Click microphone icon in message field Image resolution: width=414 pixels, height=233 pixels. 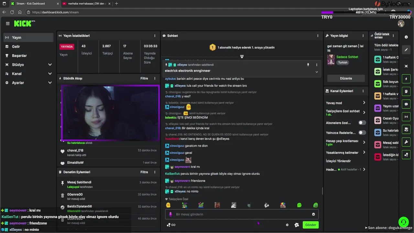(x=170, y=214)
